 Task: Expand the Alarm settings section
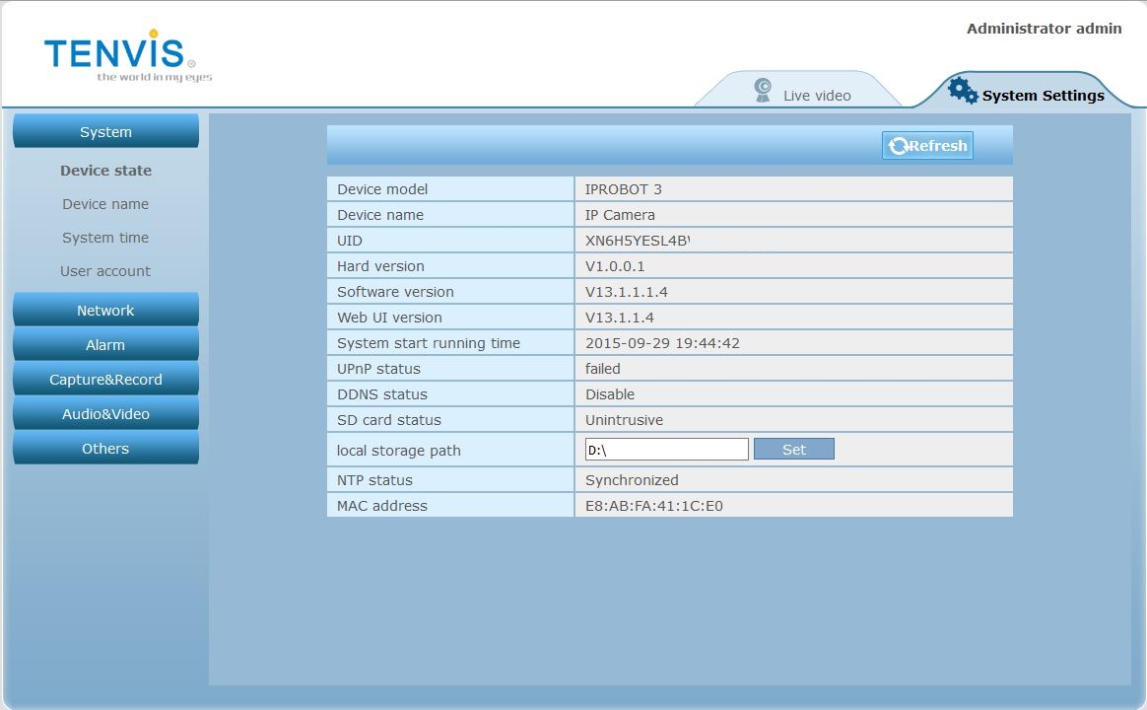click(x=105, y=345)
